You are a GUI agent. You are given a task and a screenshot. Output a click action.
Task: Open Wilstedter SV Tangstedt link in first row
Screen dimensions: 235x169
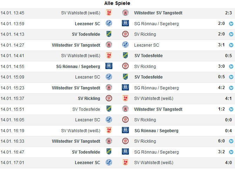click(158, 13)
